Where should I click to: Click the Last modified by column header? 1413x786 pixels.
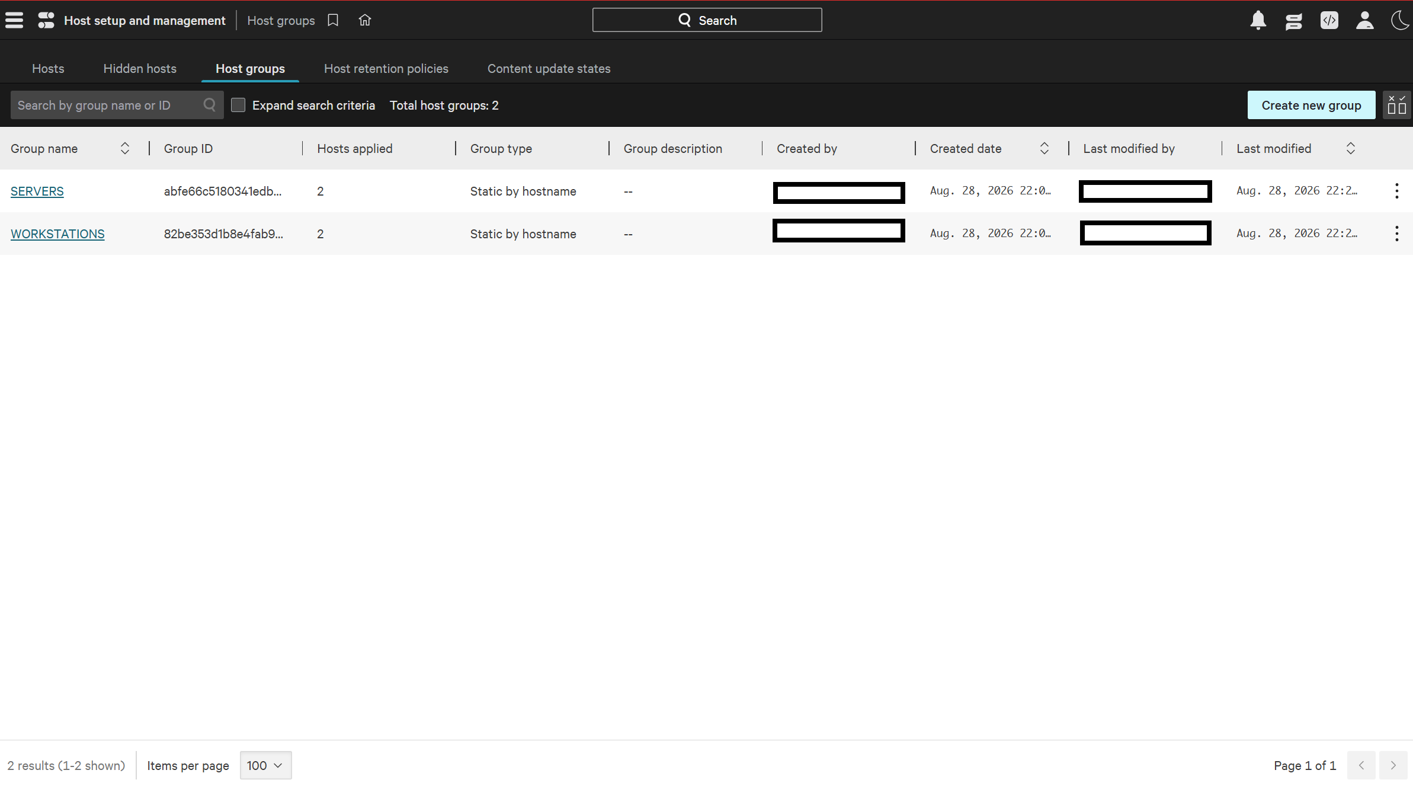1129,148
